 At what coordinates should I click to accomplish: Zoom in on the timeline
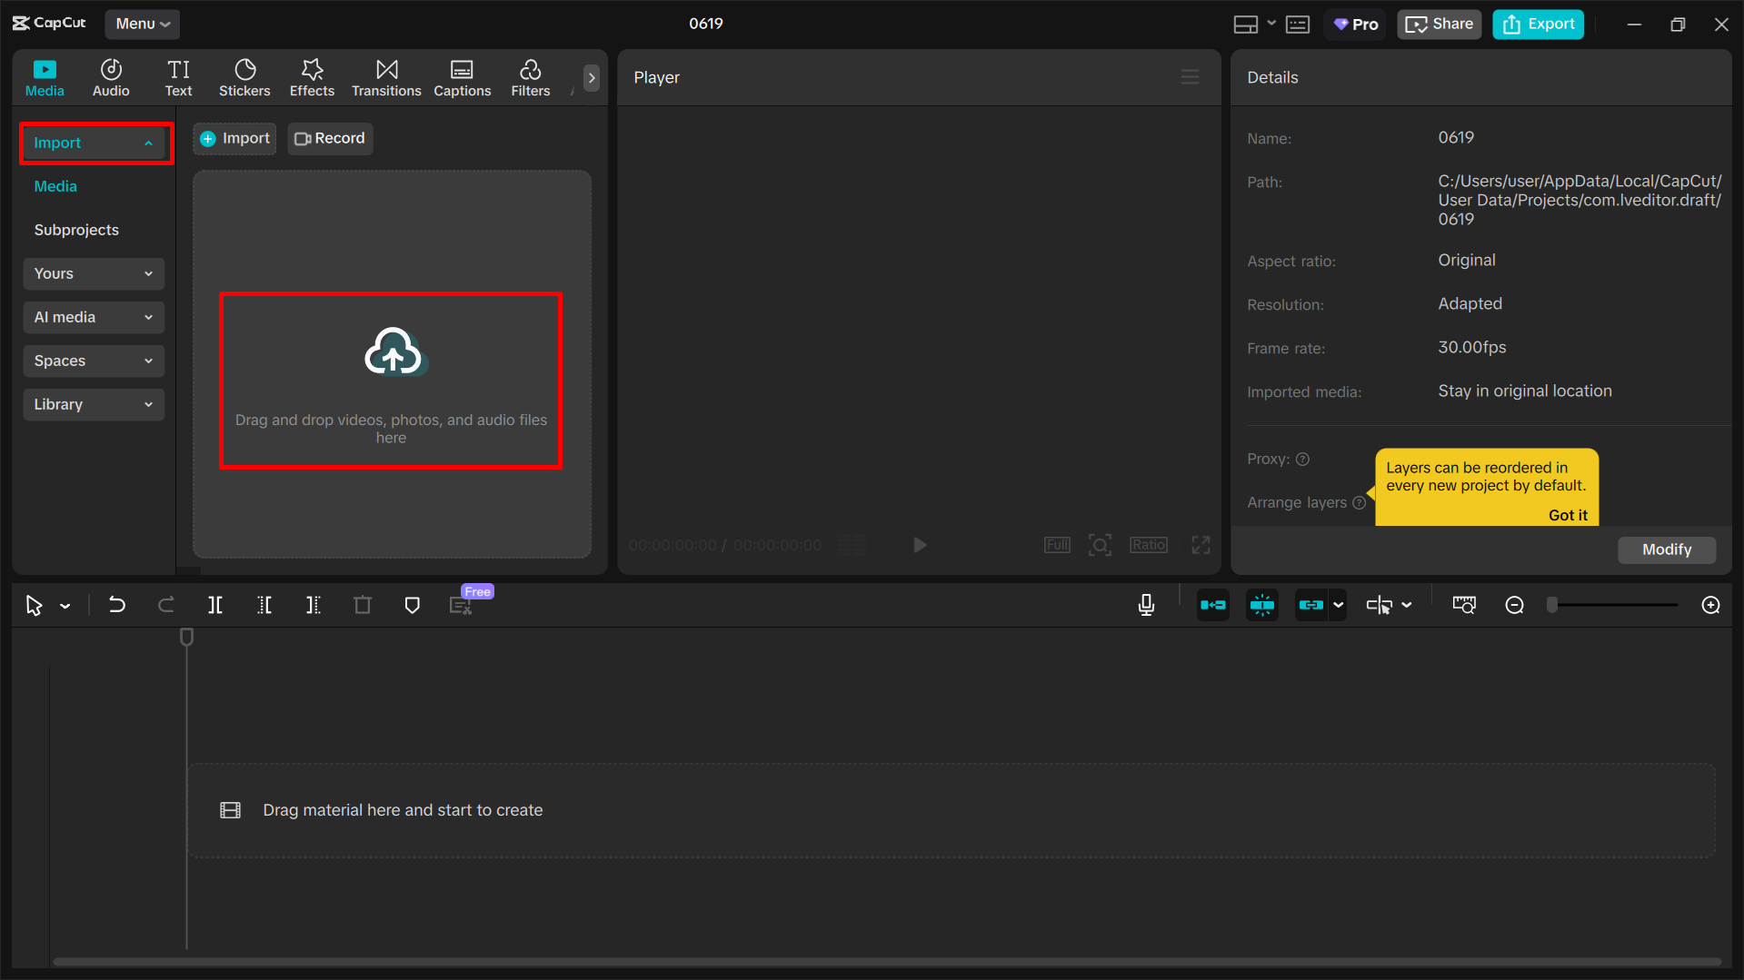pos(1711,604)
